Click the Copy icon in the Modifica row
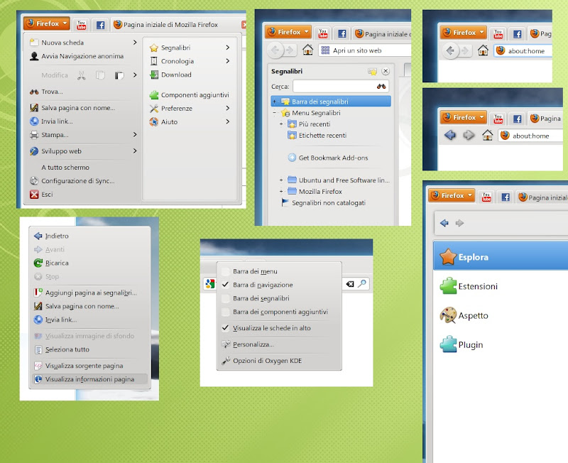This screenshot has width=568, height=463. tap(100, 75)
